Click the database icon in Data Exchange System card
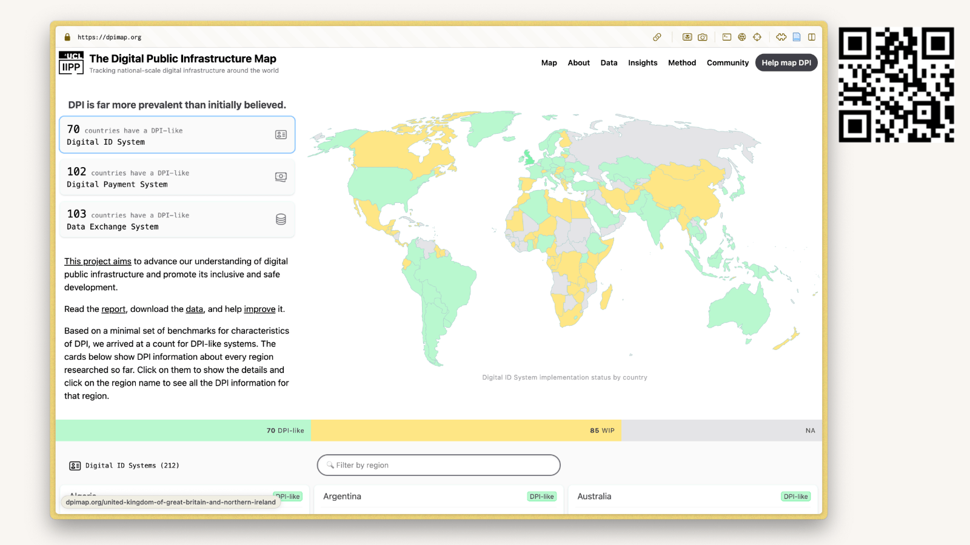This screenshot has height=545, width=970. pos(281,219)
